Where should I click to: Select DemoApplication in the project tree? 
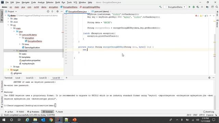click(32, 47)
